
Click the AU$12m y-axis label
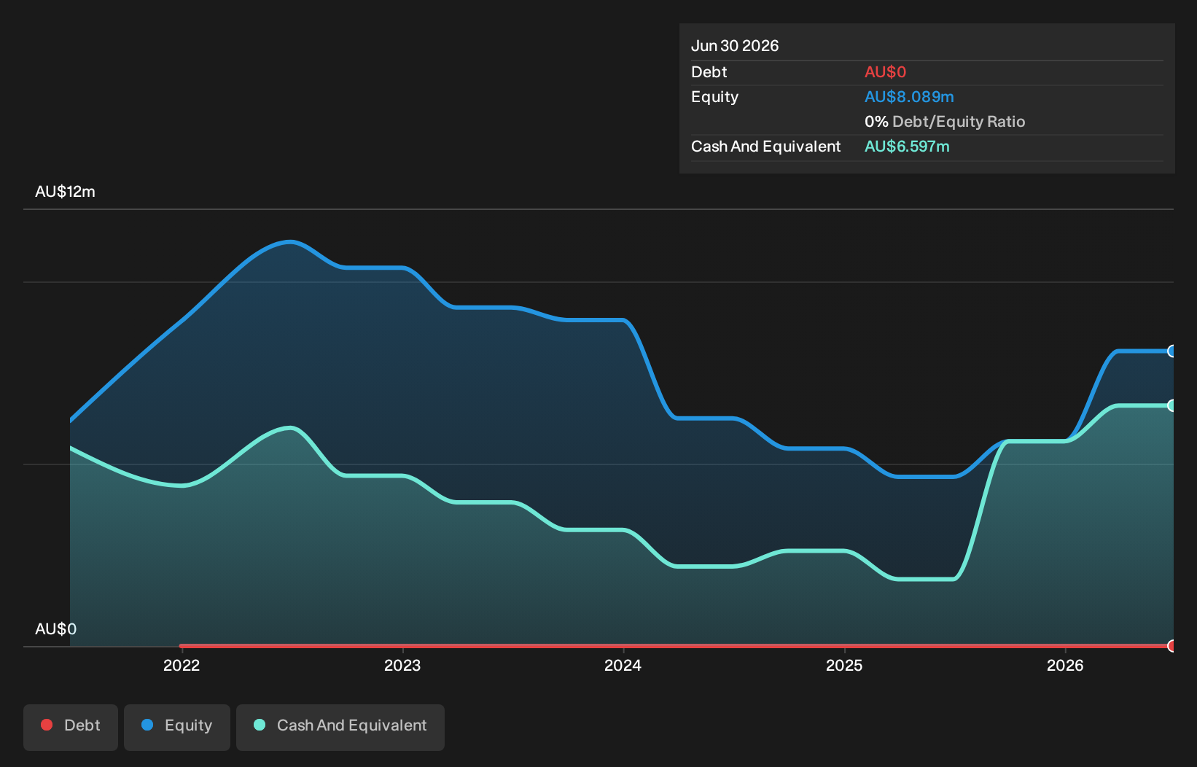pos(65,192)
